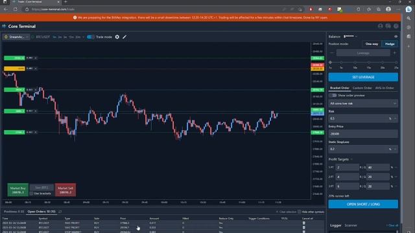
Task: Reload the page with browser refresh icon
Action: 16,9
